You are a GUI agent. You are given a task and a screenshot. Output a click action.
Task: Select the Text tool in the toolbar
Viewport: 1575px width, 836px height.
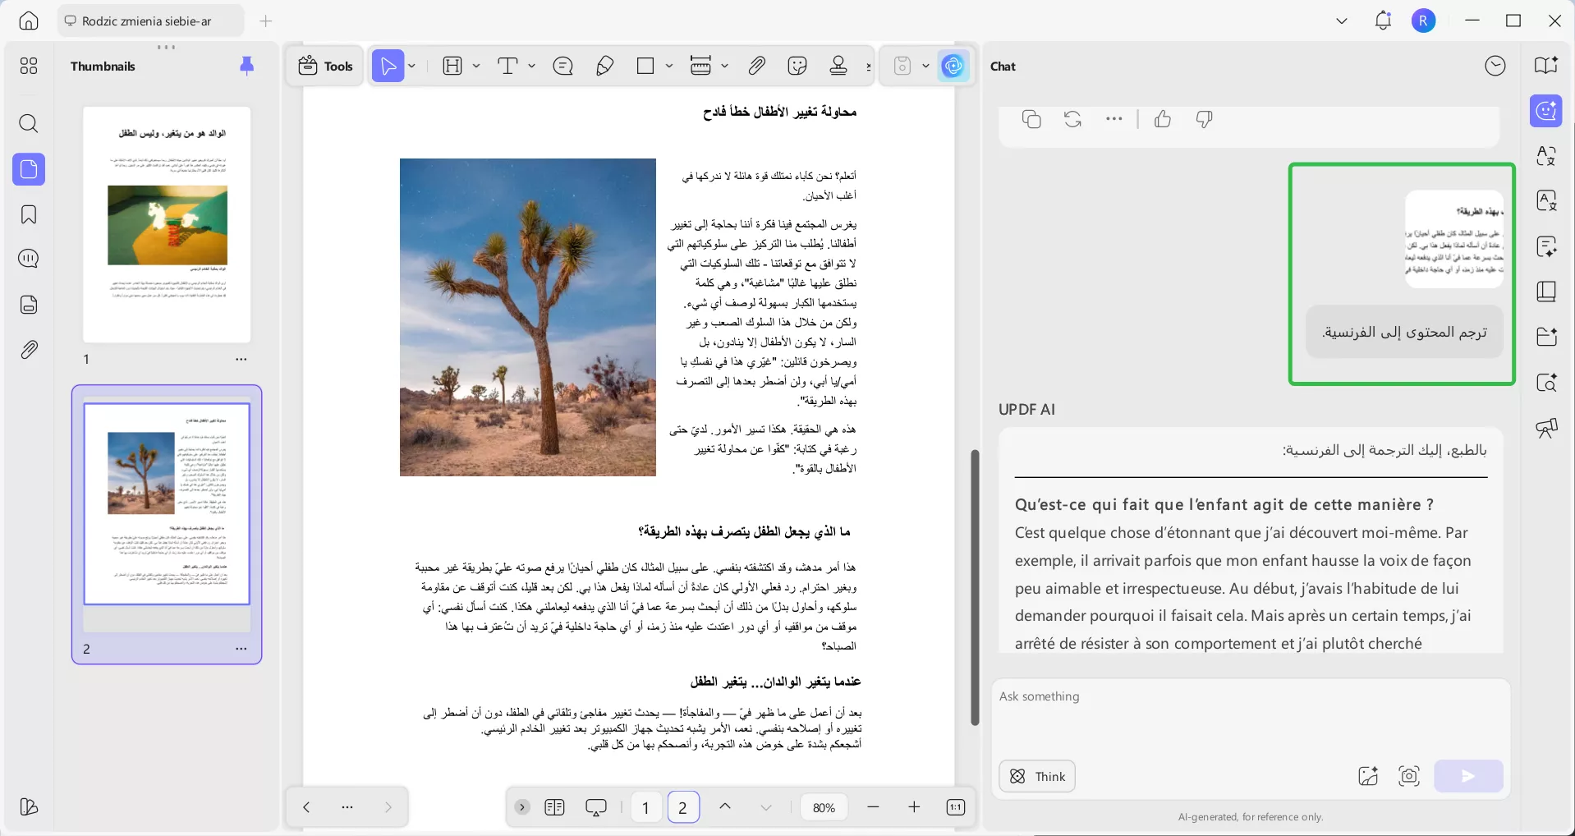tap(509, 66)
